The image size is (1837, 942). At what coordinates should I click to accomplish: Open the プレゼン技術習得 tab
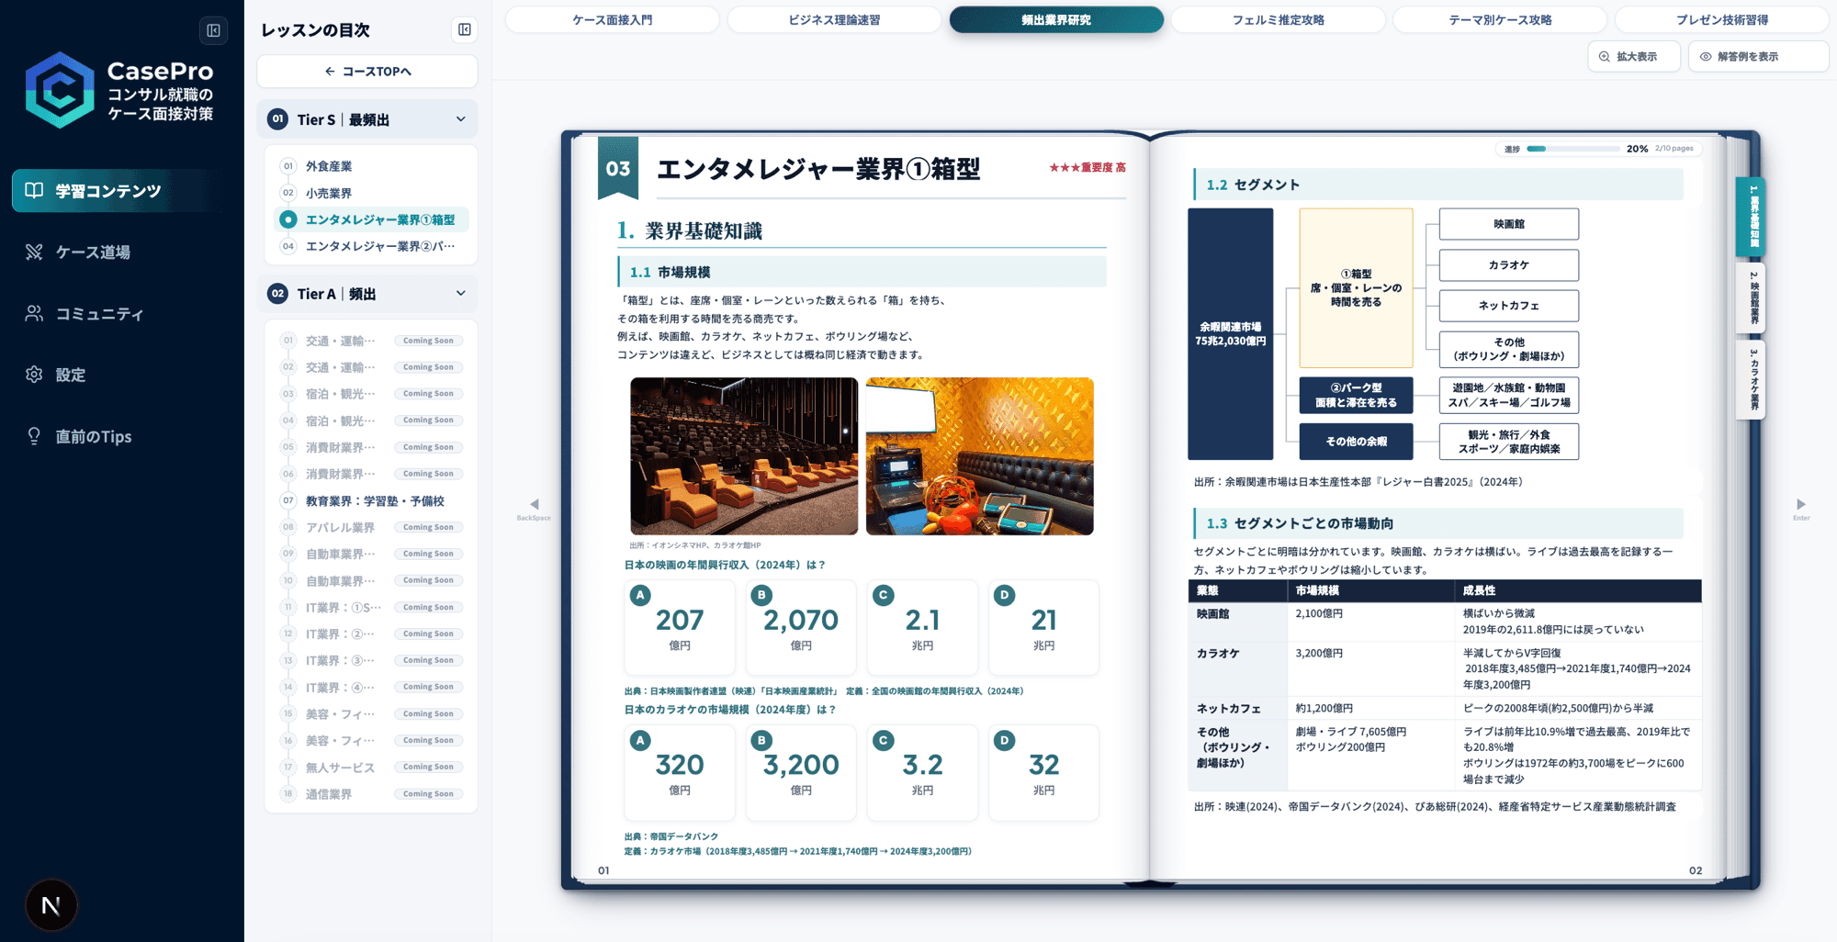point(1722,19)
